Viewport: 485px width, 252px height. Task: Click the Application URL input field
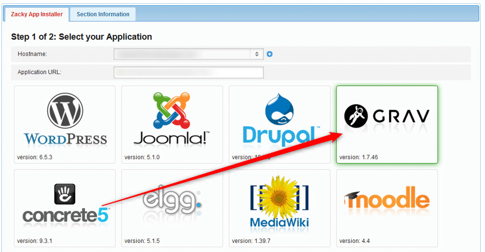189,72
